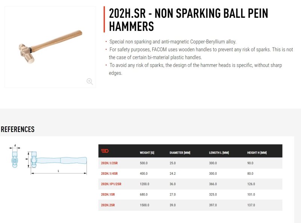Open reference 202H.1SR
Screen dimensions: 301x223
(x=108, y=194)
